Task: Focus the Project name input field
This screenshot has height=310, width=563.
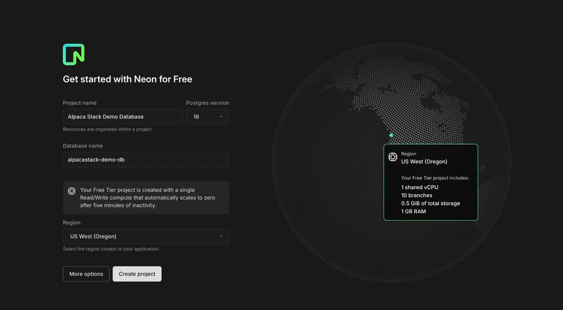Action: click(123, 117)
